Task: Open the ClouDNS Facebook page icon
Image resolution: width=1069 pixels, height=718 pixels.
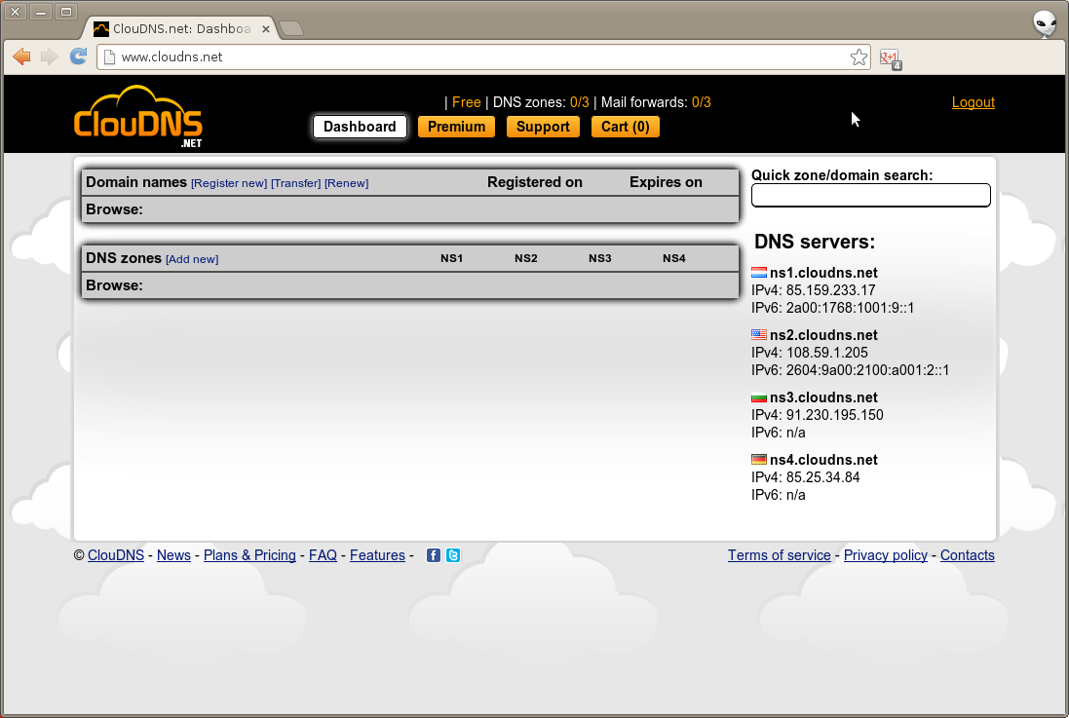Action: pyautogui.click(x=433, y=555)
